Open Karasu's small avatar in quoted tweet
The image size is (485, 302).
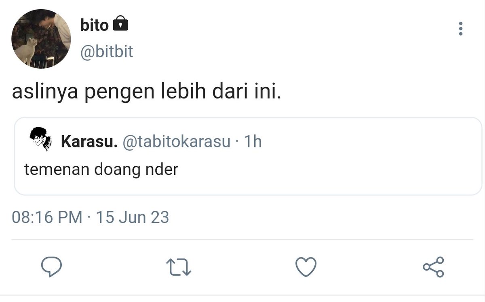[x=41, y=138]
